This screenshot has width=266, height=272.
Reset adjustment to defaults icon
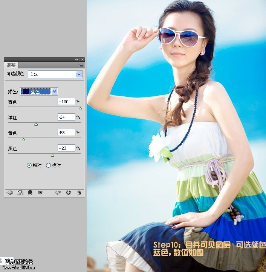[x=69, y=193]
